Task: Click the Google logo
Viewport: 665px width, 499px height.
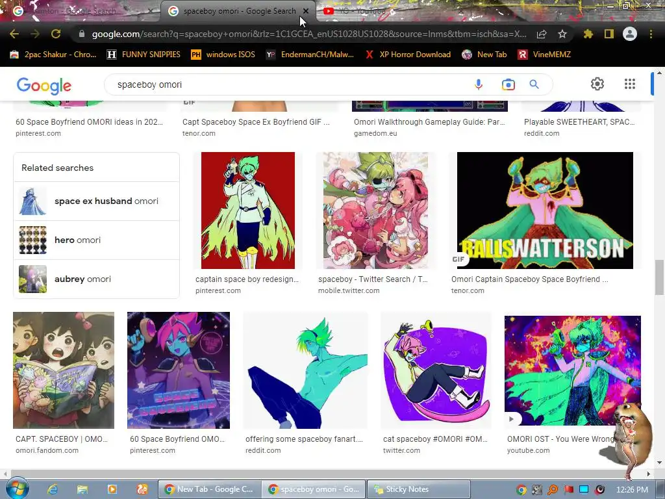Action: pos(44,86)
